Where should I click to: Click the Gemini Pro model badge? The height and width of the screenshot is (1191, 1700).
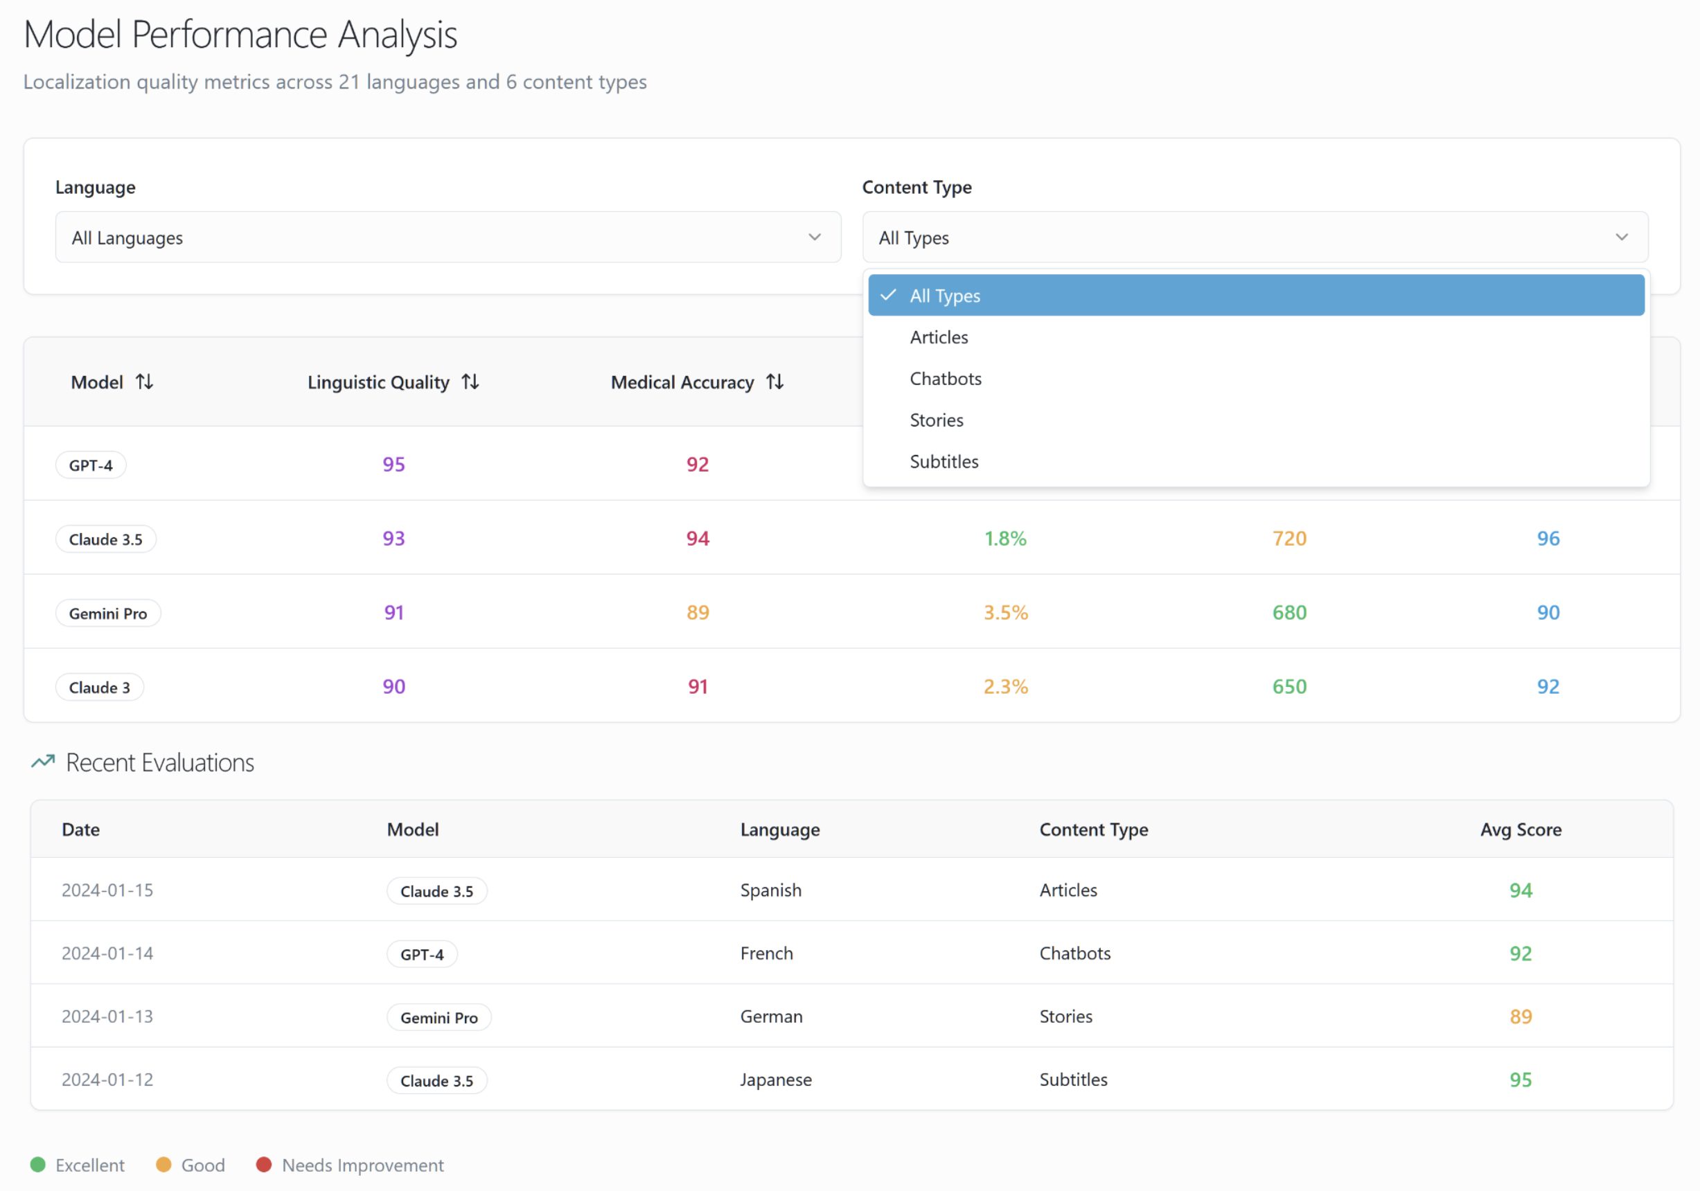(108, 613)
